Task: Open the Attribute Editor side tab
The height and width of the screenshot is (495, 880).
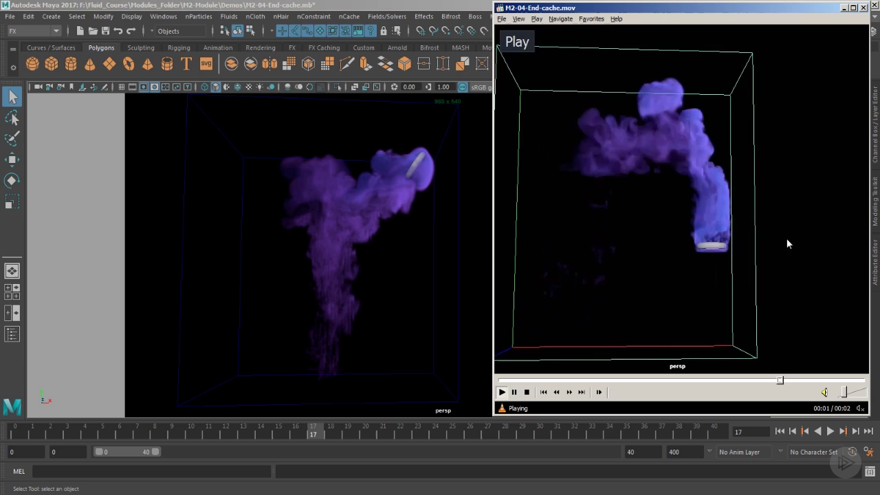Action: pos(875,262)
